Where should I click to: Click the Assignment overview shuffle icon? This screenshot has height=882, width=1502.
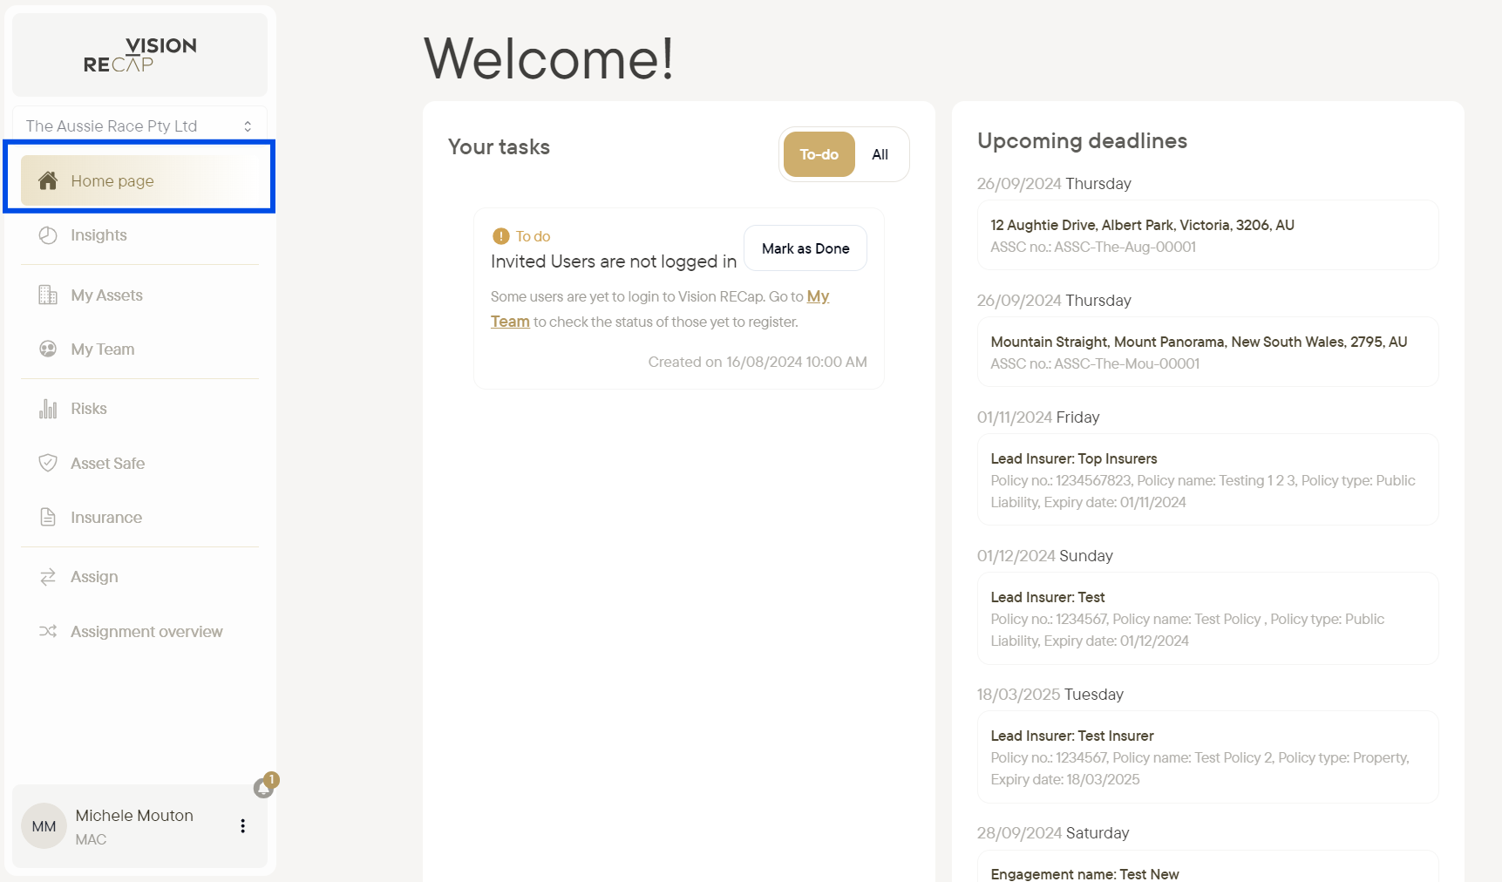coord(48,631)
